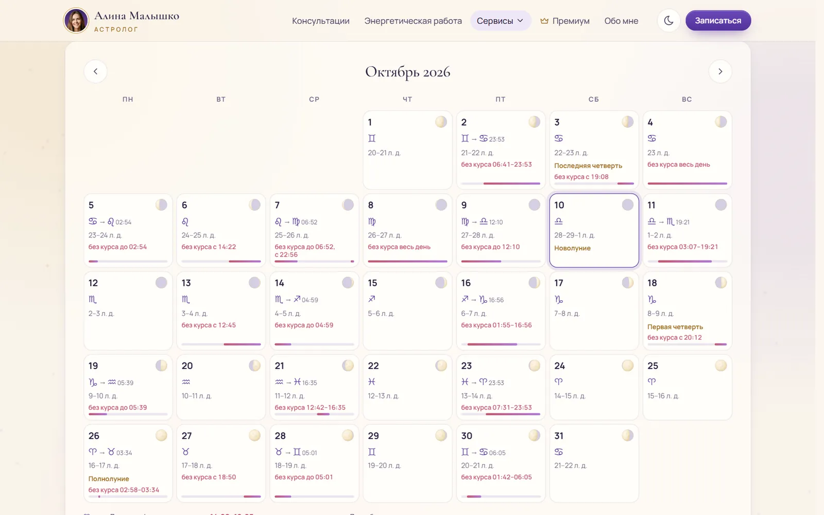Click the Taurus sign icon on October 27
The height and width of the screenshot is (515, 824).
[x=185, y=452]
